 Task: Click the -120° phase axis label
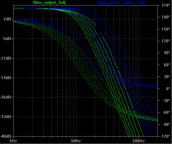[x=165, y=136]
